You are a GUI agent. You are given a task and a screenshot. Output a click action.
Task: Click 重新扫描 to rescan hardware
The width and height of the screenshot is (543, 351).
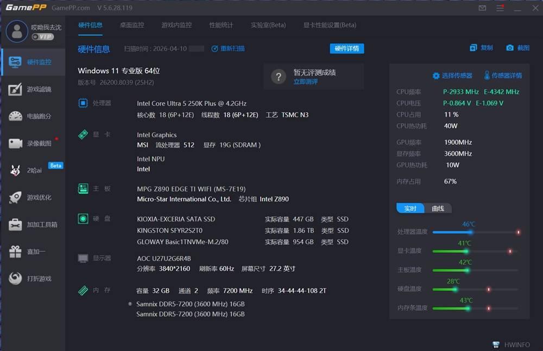click(228, 49)
